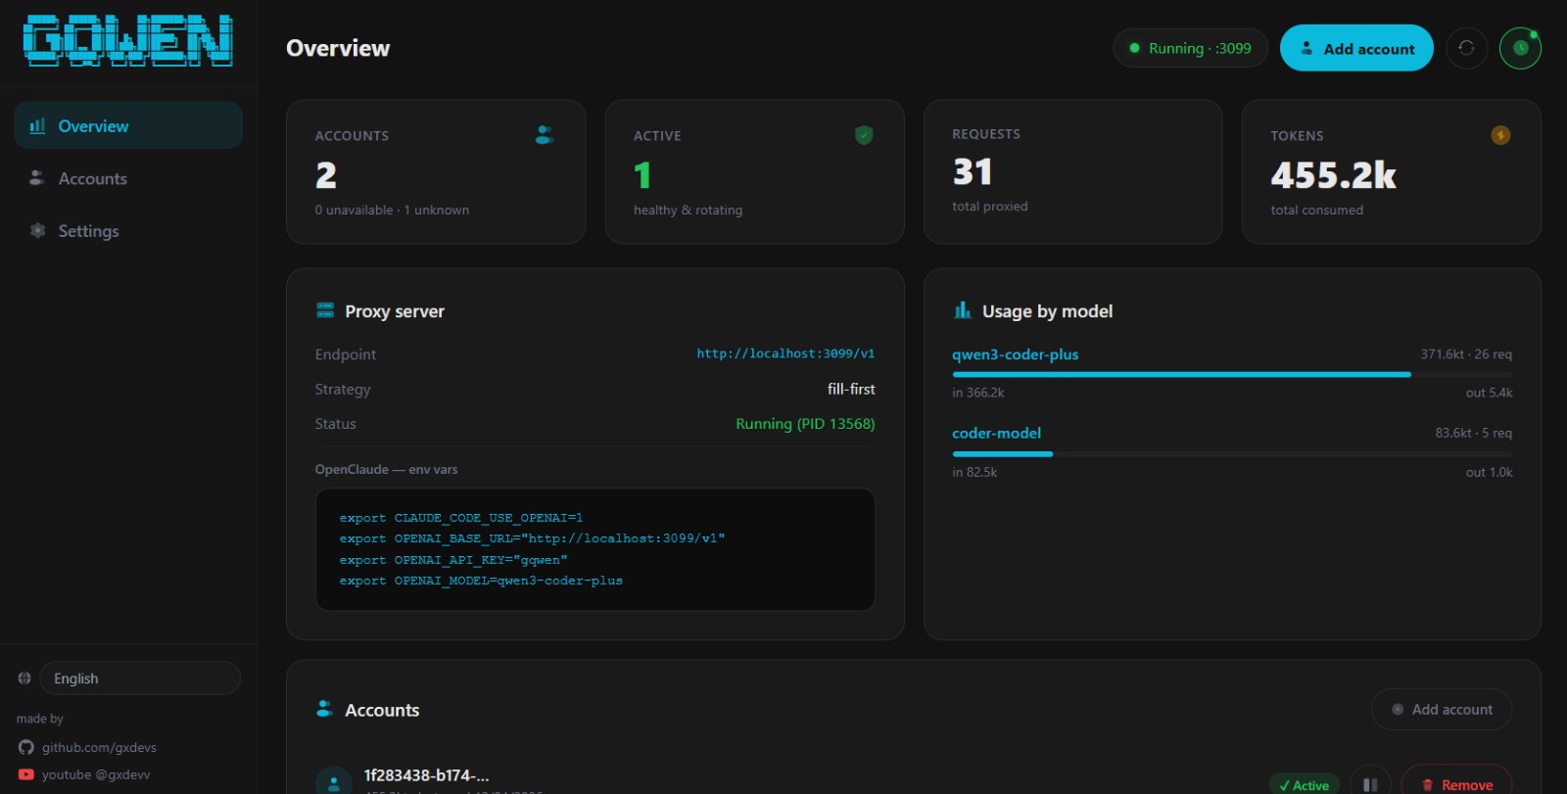1567x794 pixels.
Task: Click the export OPENAI_MODEL line
Action: [481, 581]
